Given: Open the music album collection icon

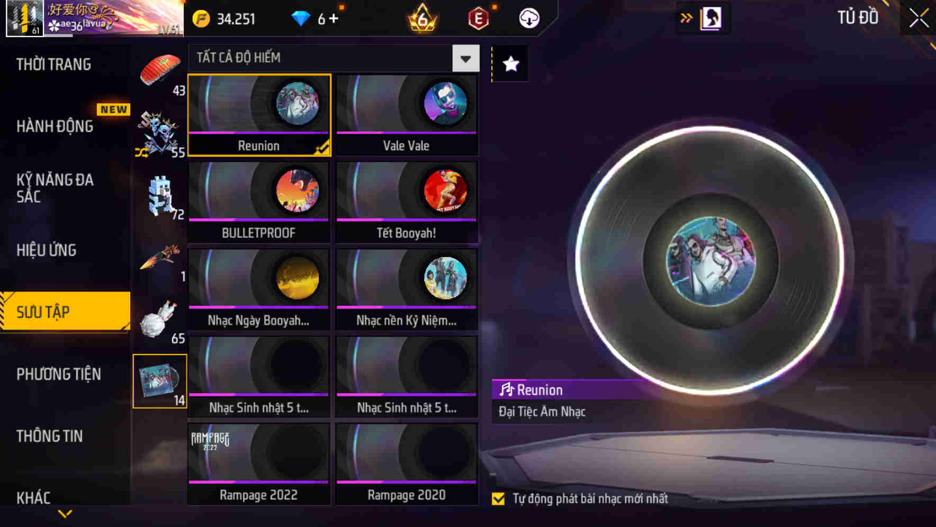Looking at the screenshot, I should tap(160, 381).
